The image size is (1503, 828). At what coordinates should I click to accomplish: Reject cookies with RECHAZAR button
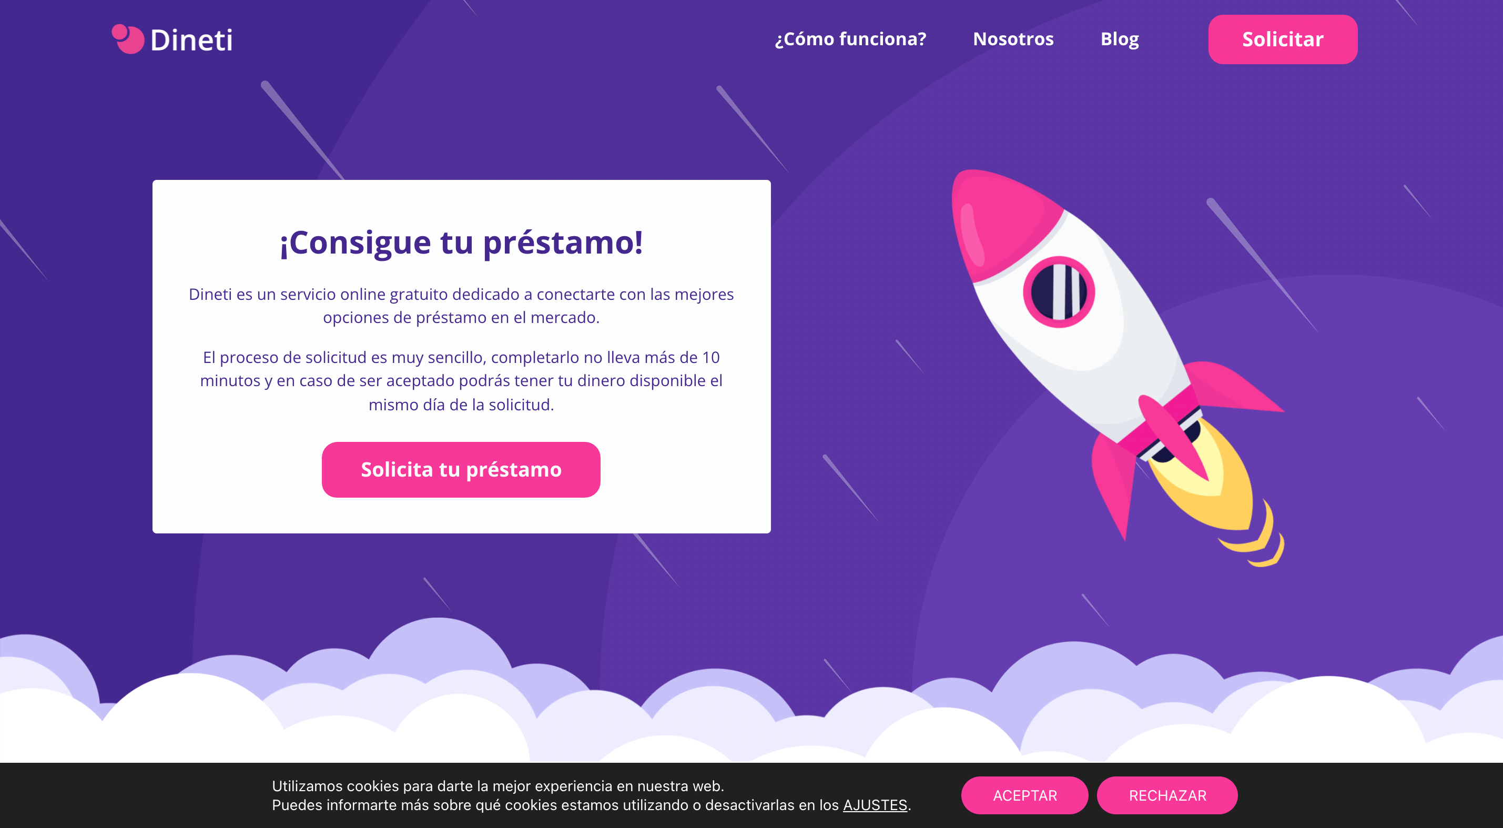click(x=1167, y=795)
